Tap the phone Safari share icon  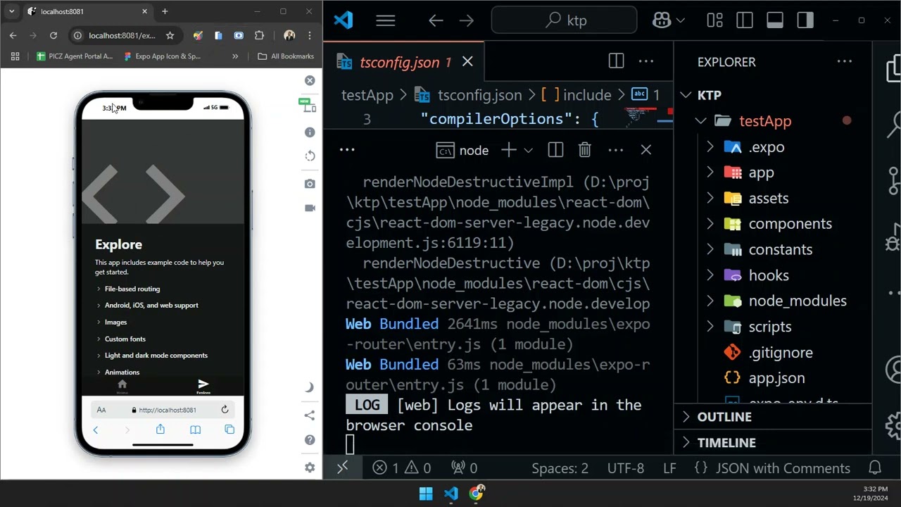coord(160,430)
